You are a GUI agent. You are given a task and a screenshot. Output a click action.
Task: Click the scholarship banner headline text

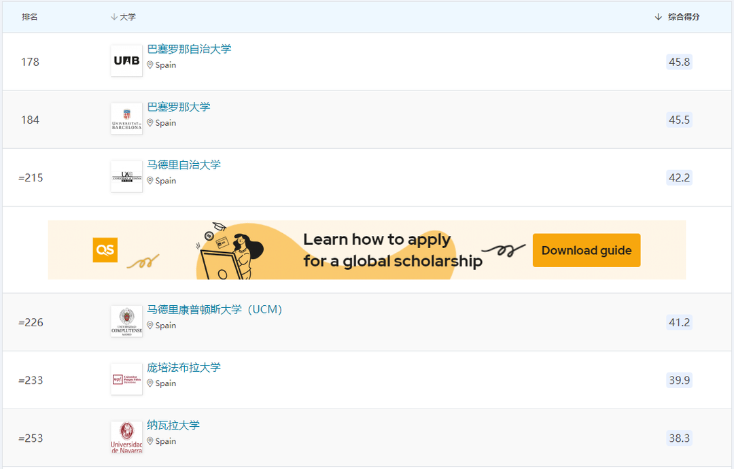(x=393, y=250)
